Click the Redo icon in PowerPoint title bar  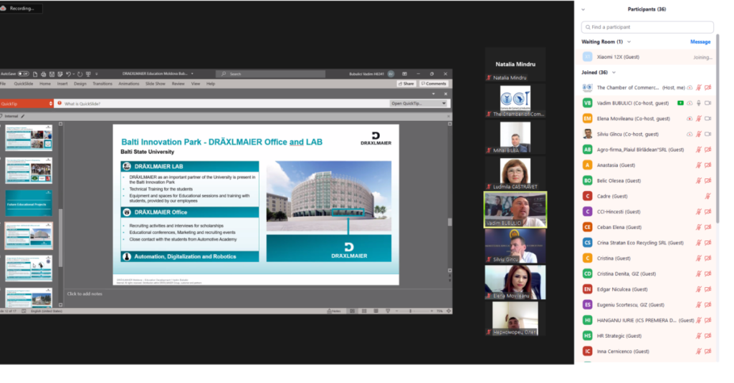pos(80,74)
